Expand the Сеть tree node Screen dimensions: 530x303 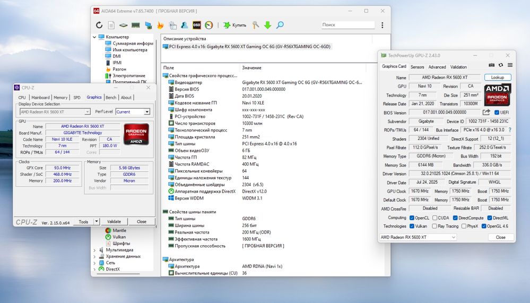94,263
